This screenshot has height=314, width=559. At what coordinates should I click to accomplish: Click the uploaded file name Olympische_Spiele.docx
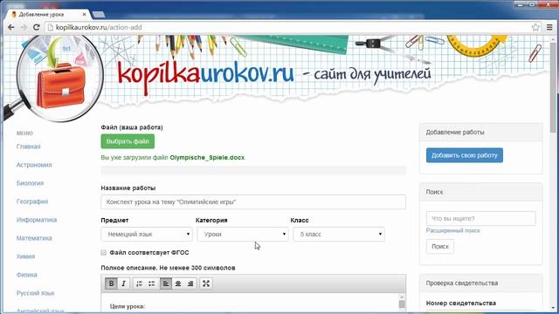point(207,157)
